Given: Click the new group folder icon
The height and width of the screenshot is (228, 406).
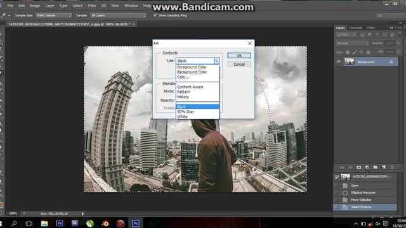Looking at the screenshot, I should 376,167.
